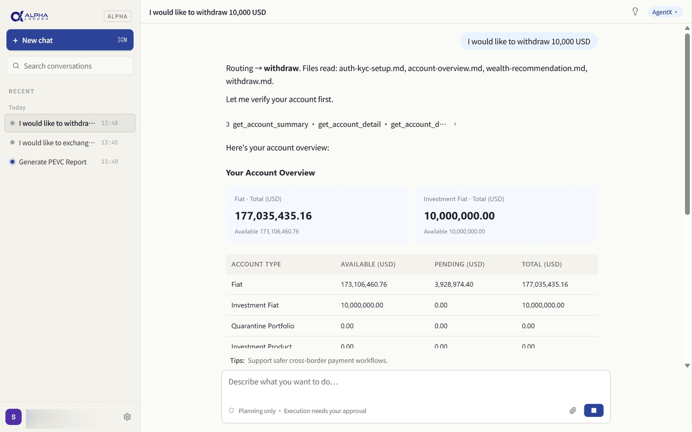Open the 13:48 withdraw conversation

click(x=70, y=123)
